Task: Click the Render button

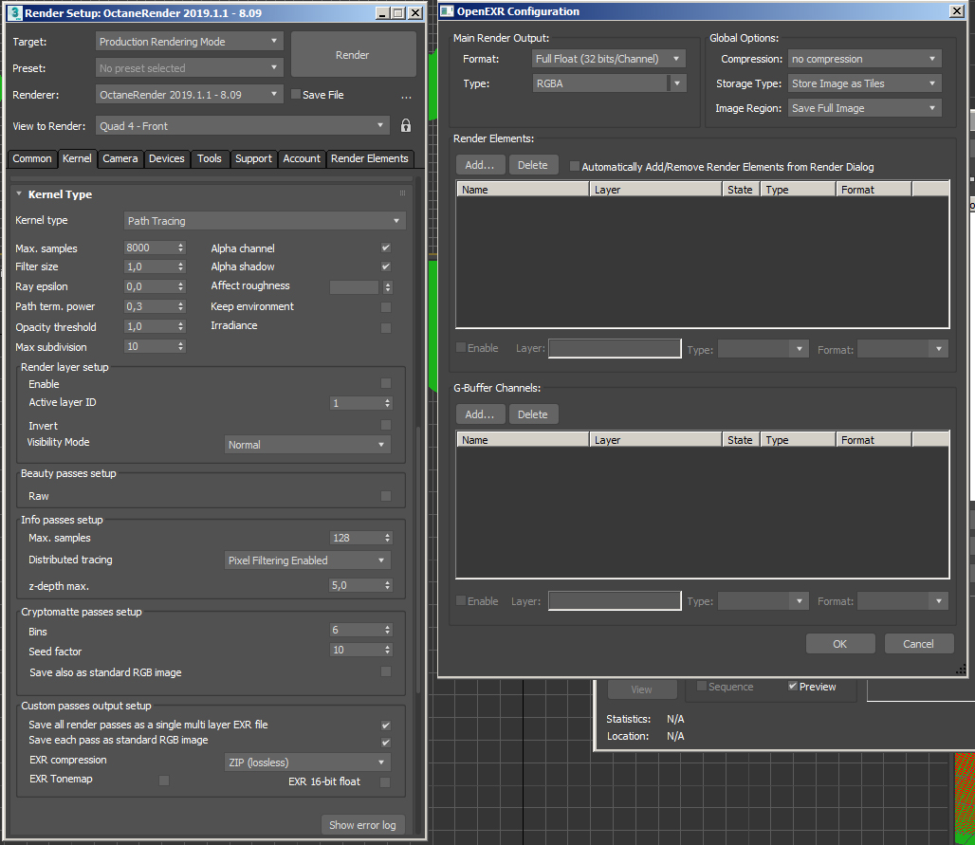Action: [353, 55]
